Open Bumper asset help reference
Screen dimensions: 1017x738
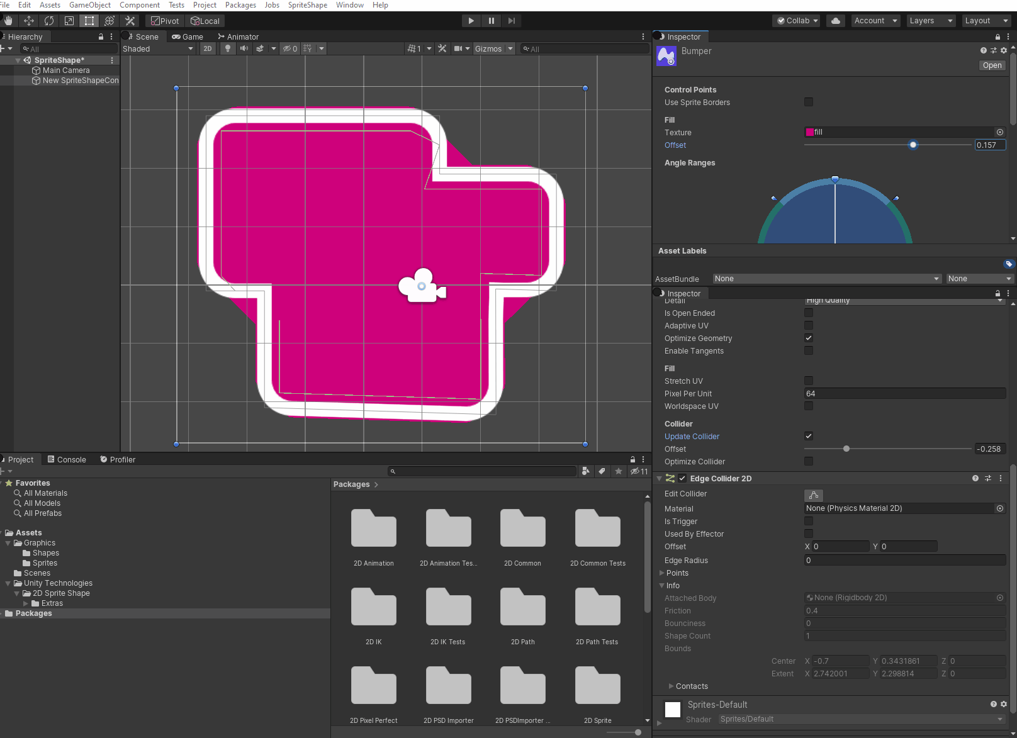click(x=984, y=50)
